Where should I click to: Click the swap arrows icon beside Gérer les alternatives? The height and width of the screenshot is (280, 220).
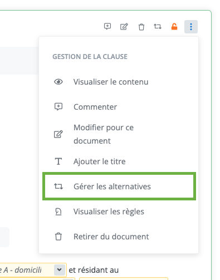pyautogui.click(x=58, y=186)
